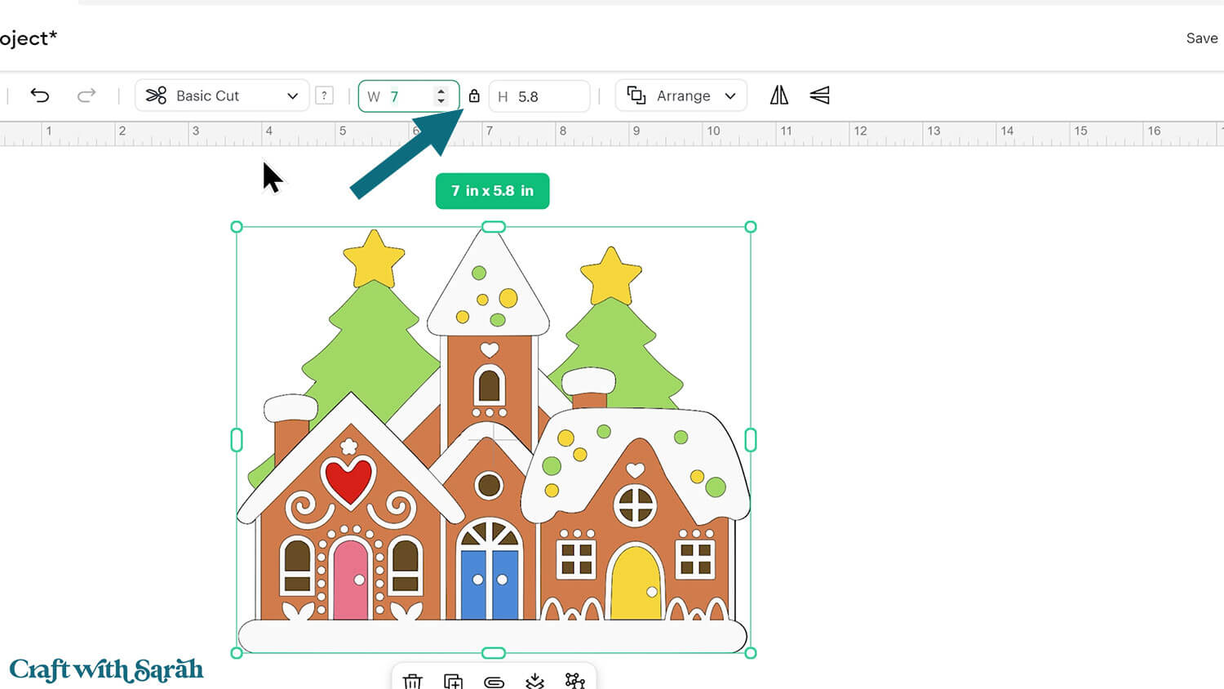Select the height input field
Screen dimensions: 1224x689
point(539,96)
